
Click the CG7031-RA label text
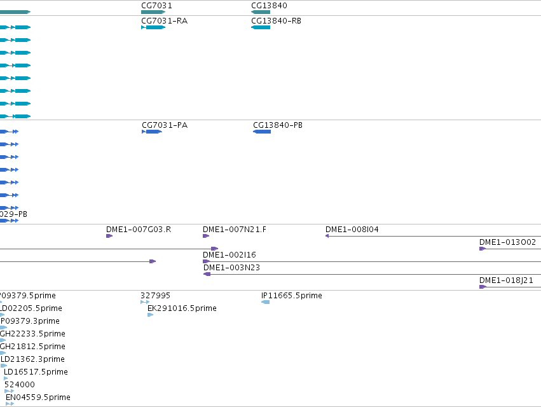click(165, 21)
